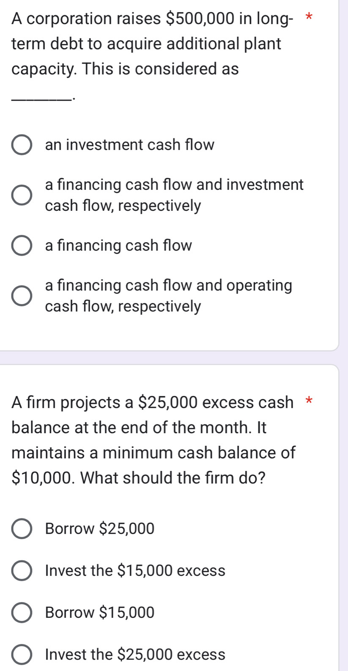Click the 'Borrow $25,000' answer label
The height and width of the screenshot is (671, 348).
click(100, 529)
